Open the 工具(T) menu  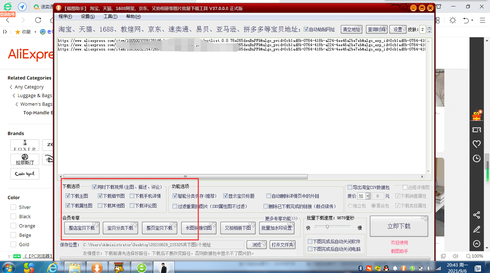coord(110,16)
